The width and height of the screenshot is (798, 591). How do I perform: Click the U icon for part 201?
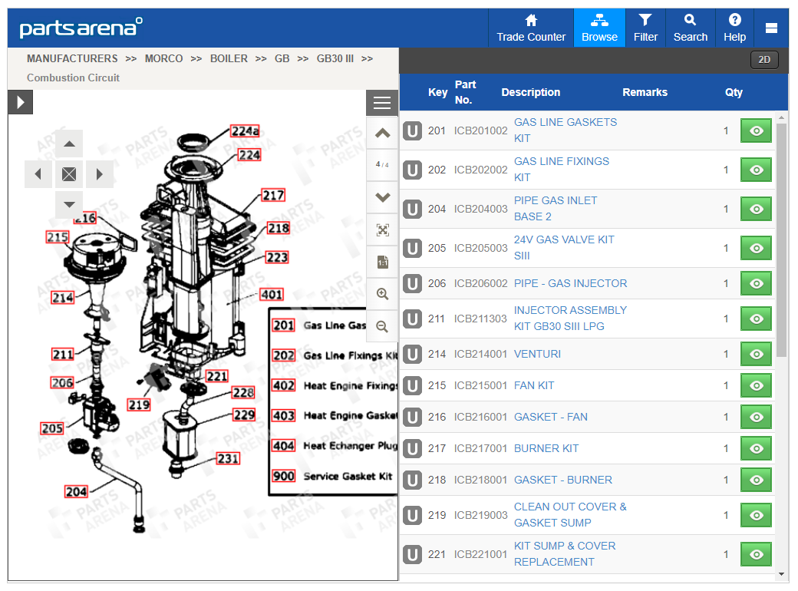point(412,130)
